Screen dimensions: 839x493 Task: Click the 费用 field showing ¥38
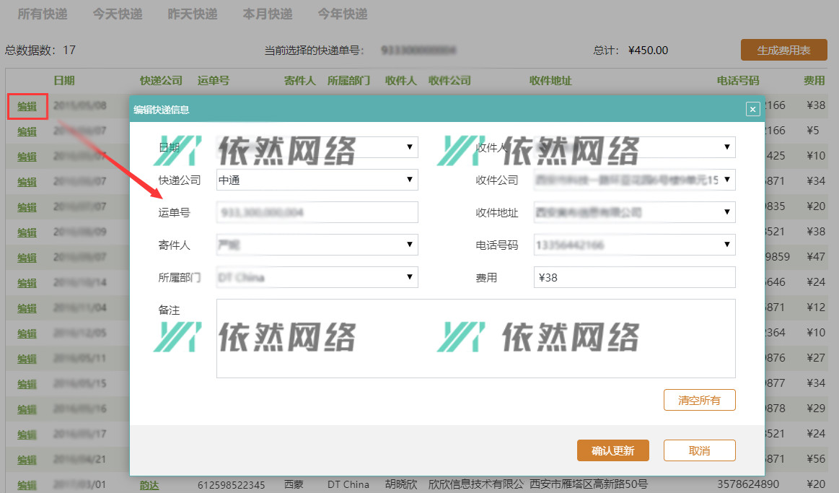(634, 277)
